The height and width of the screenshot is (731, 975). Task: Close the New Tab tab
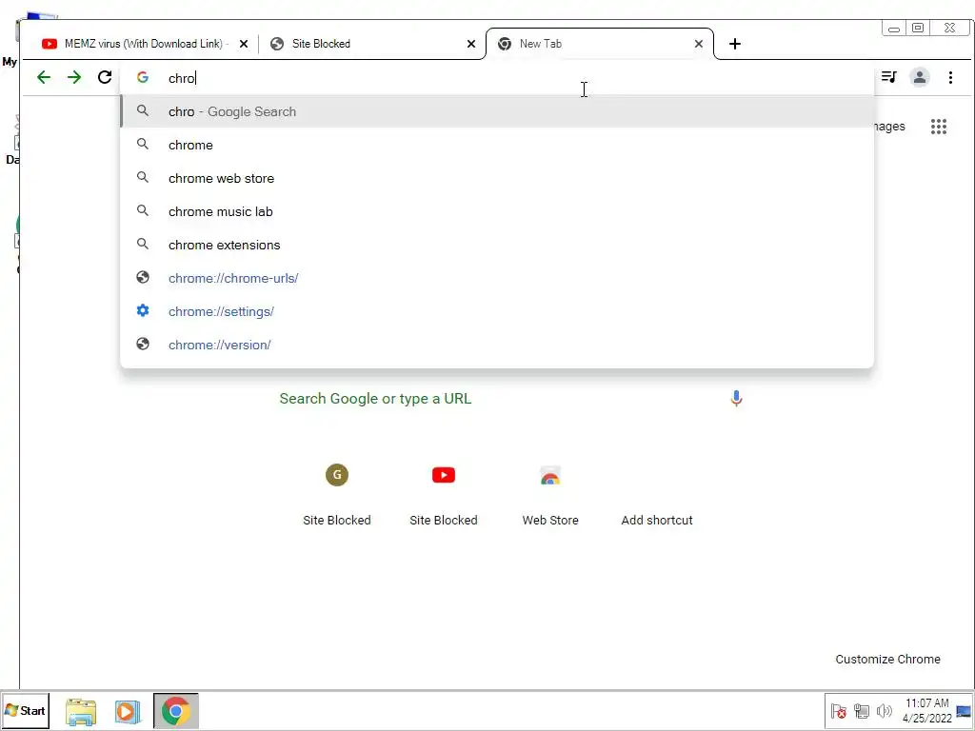698,44
